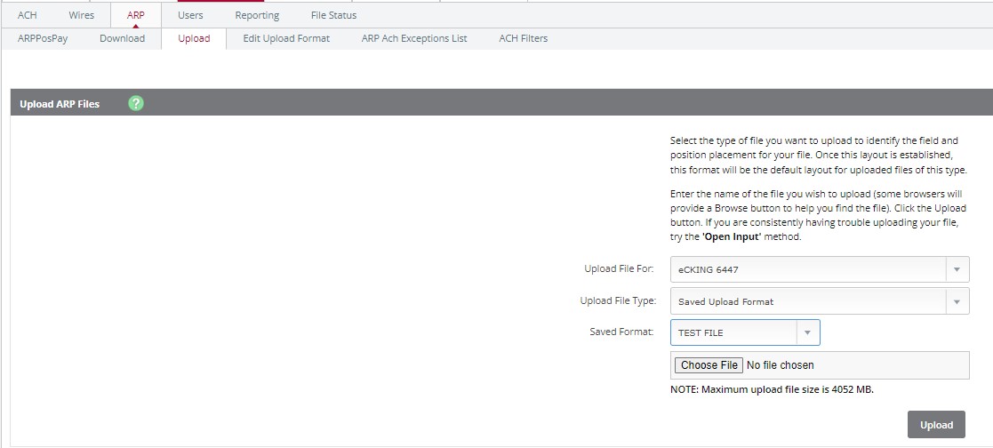Go to the Reporting tab

257,15
